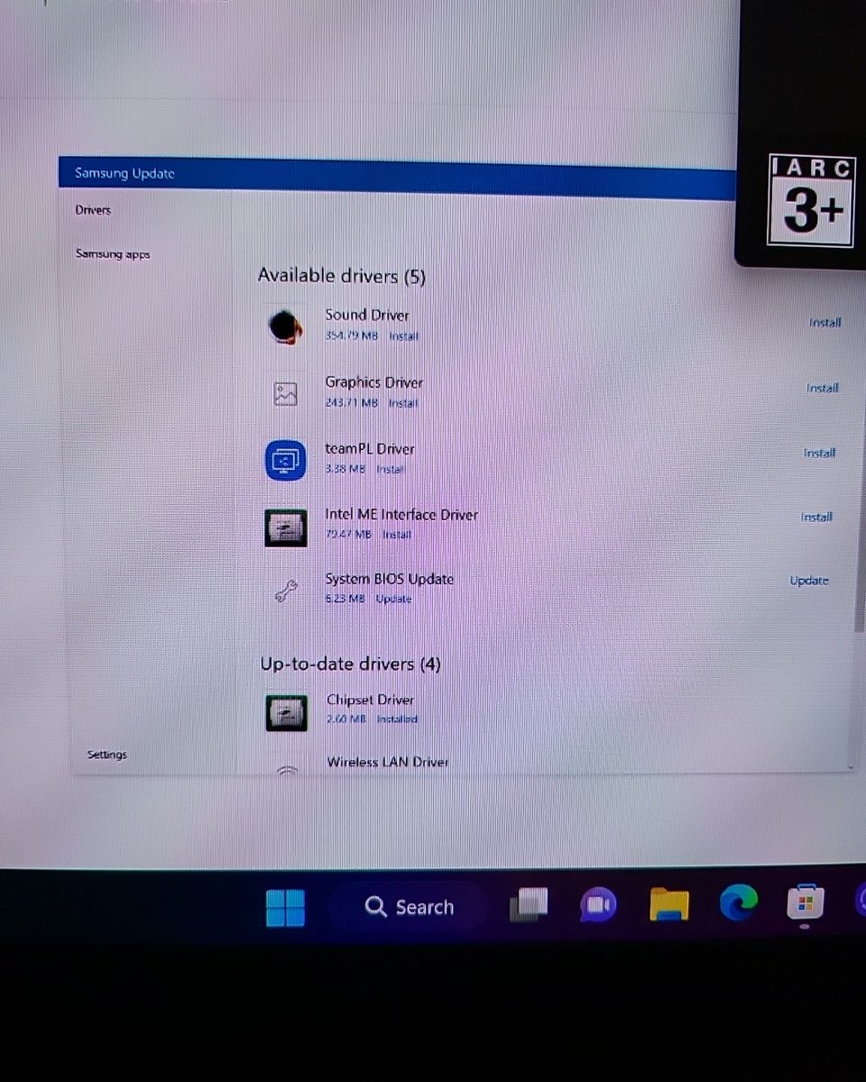This screenshot has width=866, height=1082.
Task: Click the Available drivers (5) heading
Action: [342, 276]
